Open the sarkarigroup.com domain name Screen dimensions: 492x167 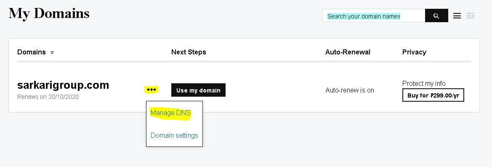coord(63,85)
